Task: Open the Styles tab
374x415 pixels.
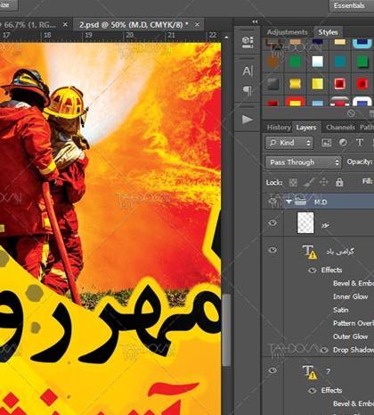Action: (328, 32)
